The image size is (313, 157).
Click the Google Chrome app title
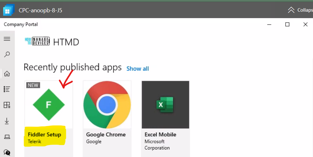click(106, 134)
